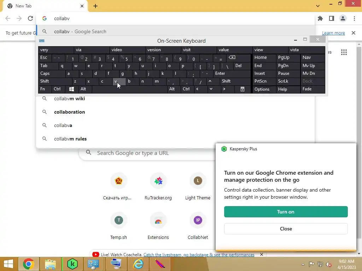The height and width of the screenshot is (271, 362).
Task: Open the Light Theme shortcut
Action: pos(198,187)
